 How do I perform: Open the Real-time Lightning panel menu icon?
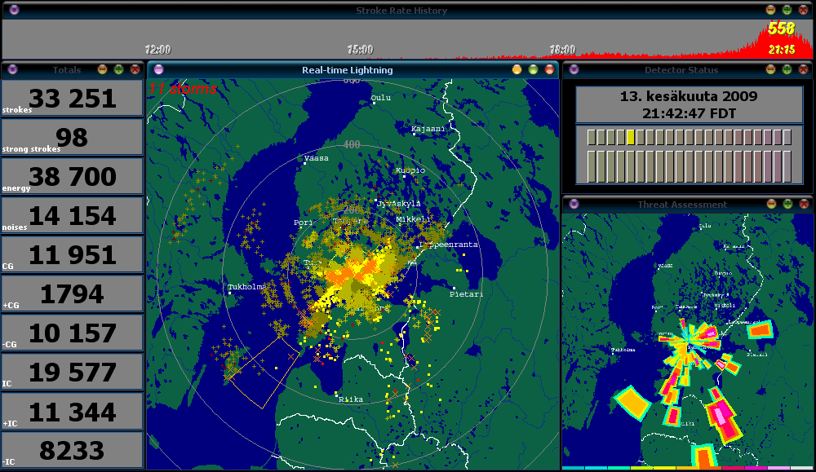click(x=159, y=69)
